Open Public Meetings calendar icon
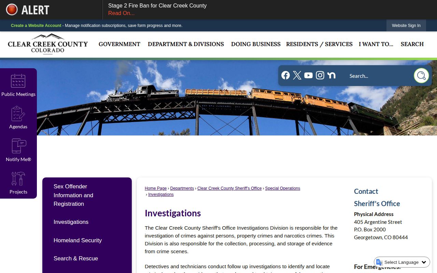 coord(18,81)
